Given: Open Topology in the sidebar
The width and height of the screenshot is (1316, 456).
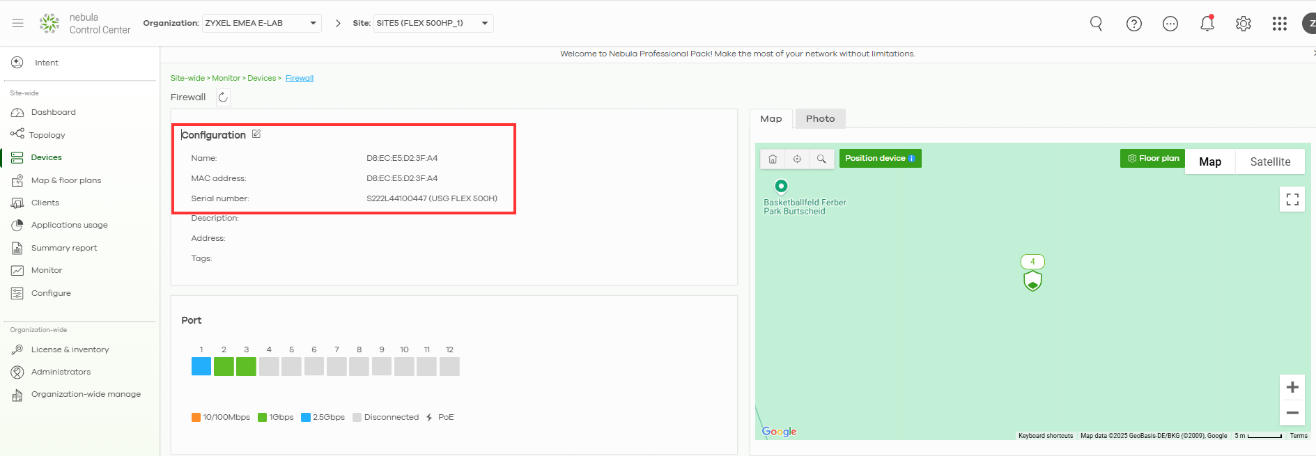Looking at the screenshot, I should click(x=47, y=135).
